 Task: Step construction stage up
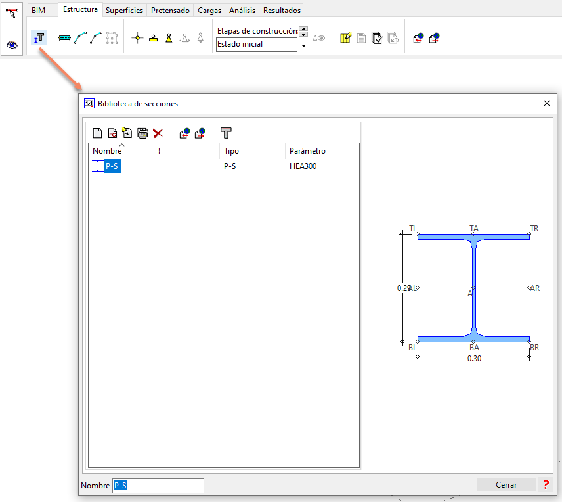pos(303,29)
